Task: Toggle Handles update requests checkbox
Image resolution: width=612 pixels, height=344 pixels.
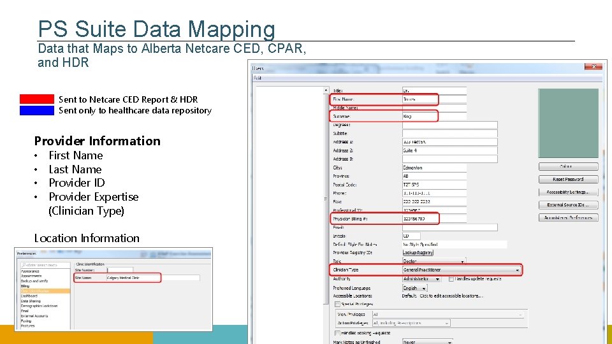Action: pos(451,279)
